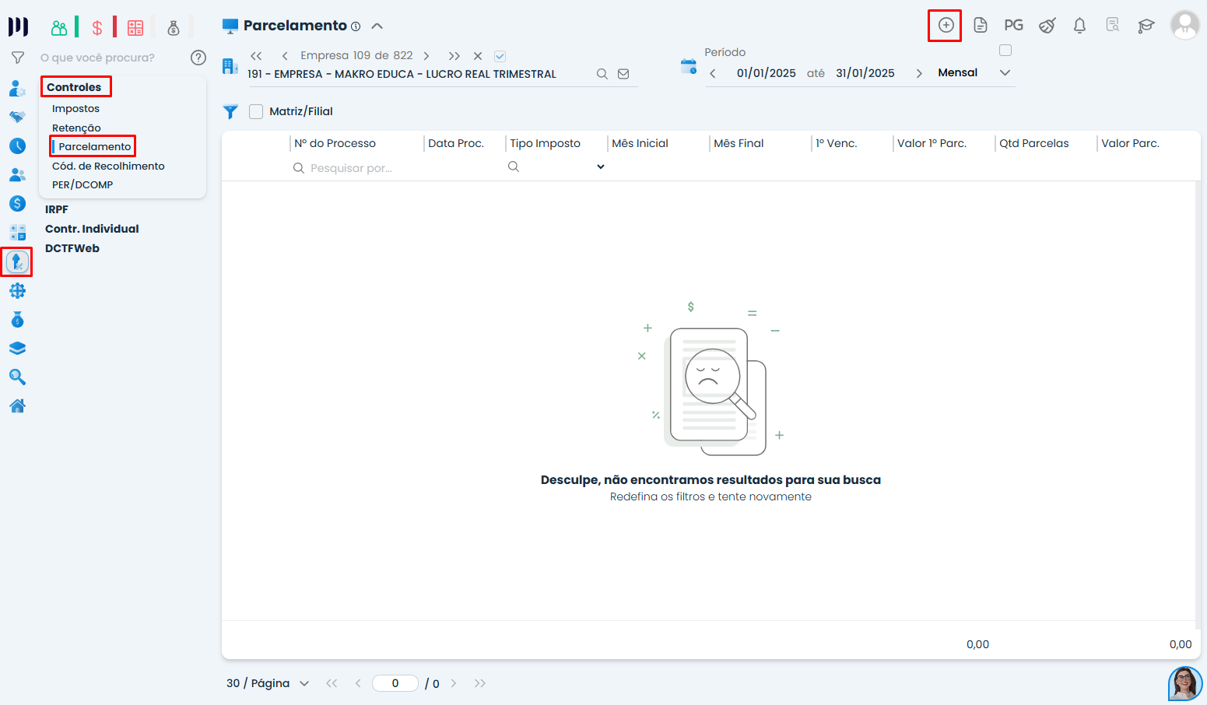
Task: Open the virtual assistant avatar
Action: [1185, 683]
